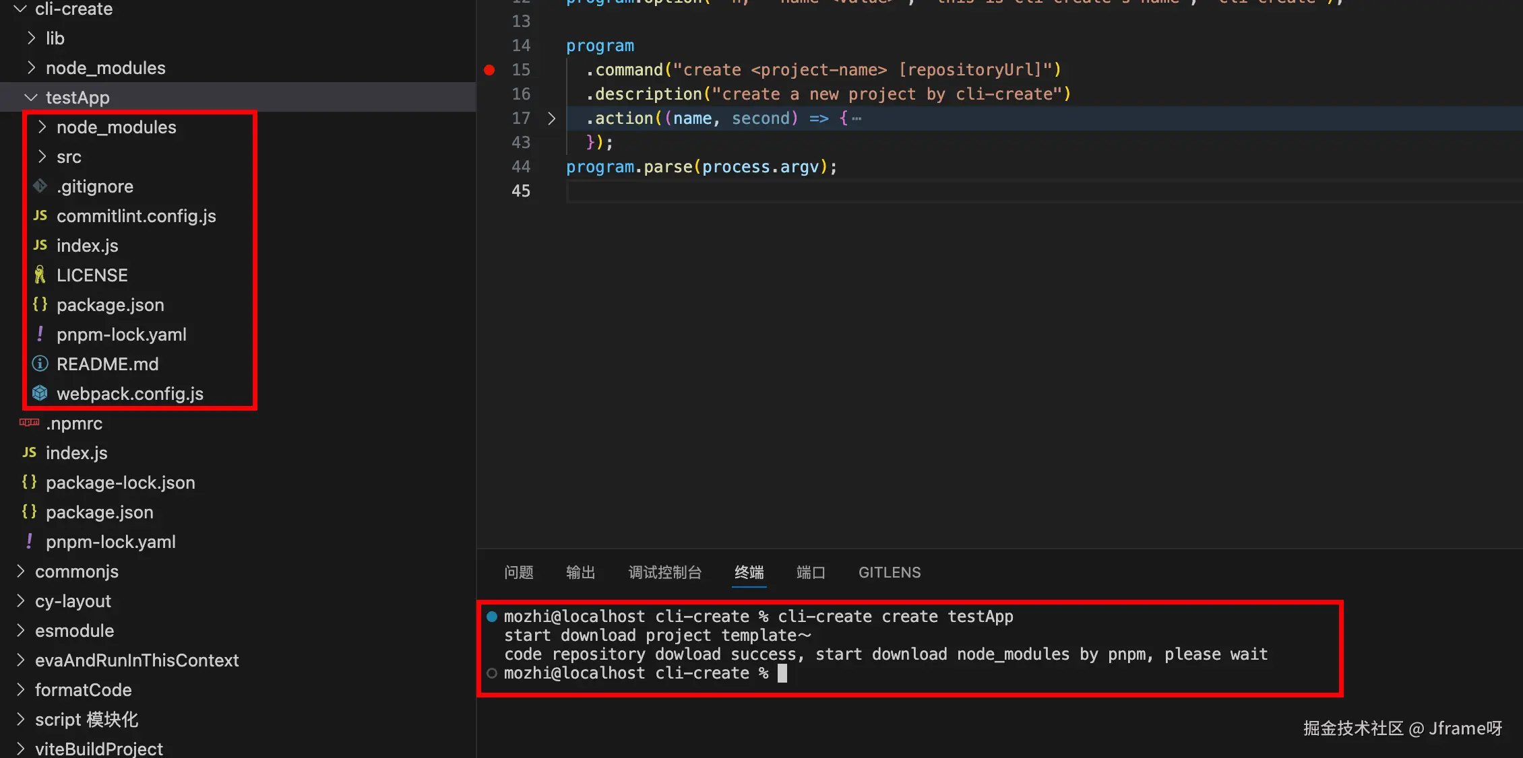Click the info icon next to README.md
This screenshot has width=1523, height=758.
click(x=40, y=364)
